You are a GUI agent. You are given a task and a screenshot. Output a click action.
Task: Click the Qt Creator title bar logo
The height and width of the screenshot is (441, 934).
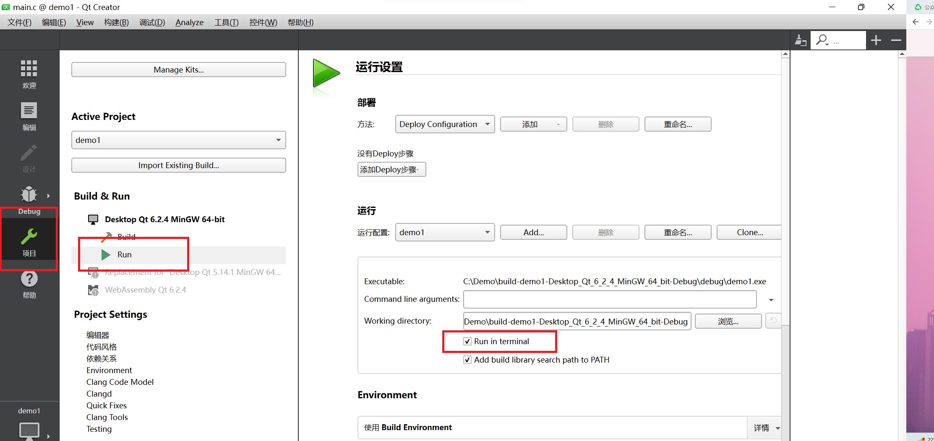coord(6,7)
